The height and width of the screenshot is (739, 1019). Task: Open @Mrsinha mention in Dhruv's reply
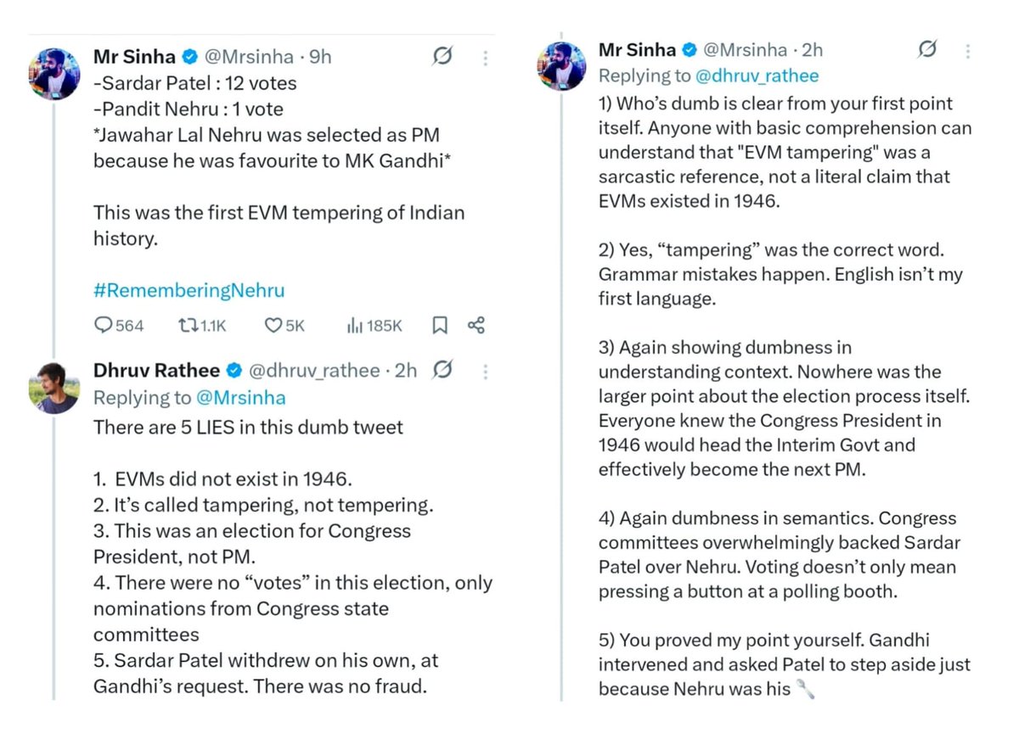tap(241, 398)
